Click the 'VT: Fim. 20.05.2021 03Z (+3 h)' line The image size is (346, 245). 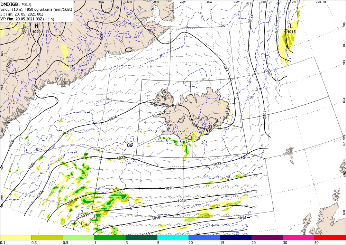click(x=27, y=19)
